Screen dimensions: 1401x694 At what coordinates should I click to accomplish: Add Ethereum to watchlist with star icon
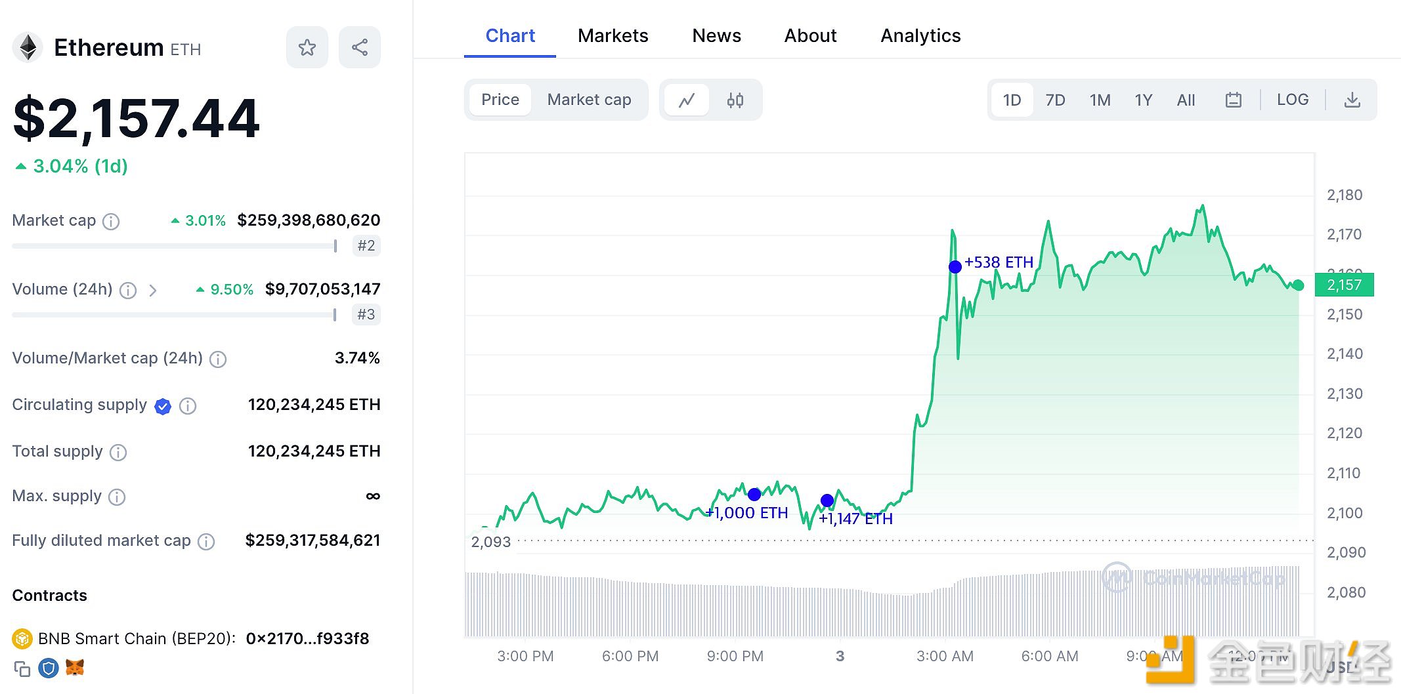(x=307, y=47)
